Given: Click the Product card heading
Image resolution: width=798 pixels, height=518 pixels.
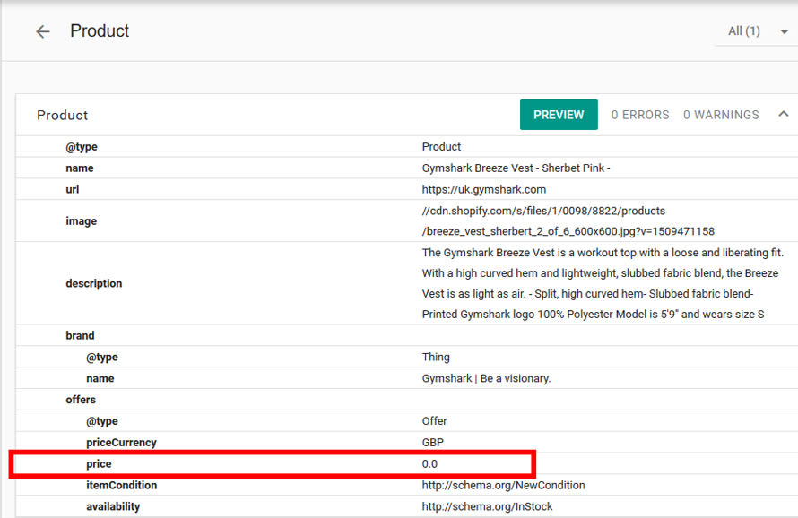Looking at the screenshot, I should [62, 115].
